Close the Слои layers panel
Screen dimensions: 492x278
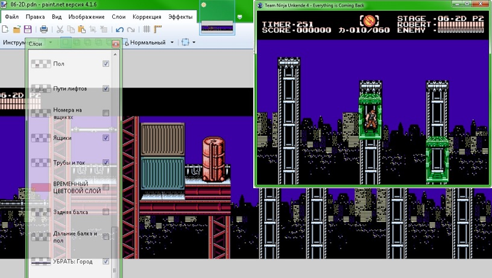[x=116, y=44]
